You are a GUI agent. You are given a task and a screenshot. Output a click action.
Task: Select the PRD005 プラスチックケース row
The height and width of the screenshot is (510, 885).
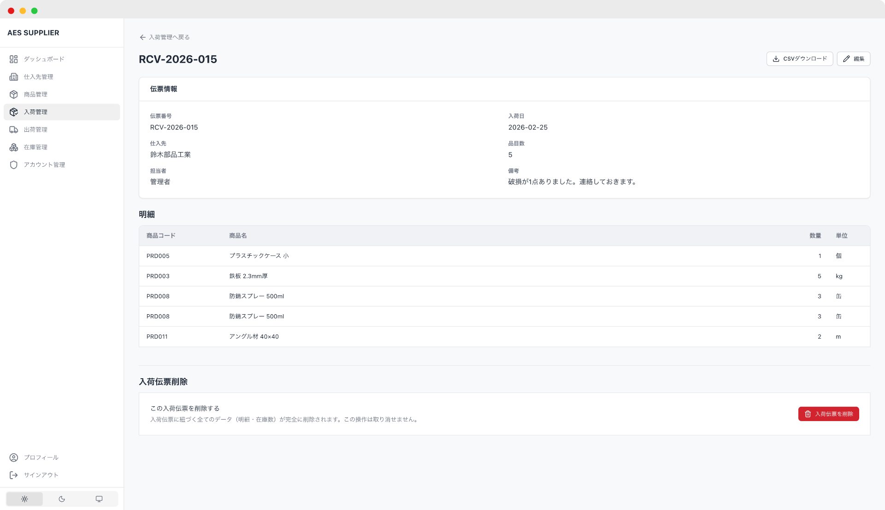[x=504, y=256]
